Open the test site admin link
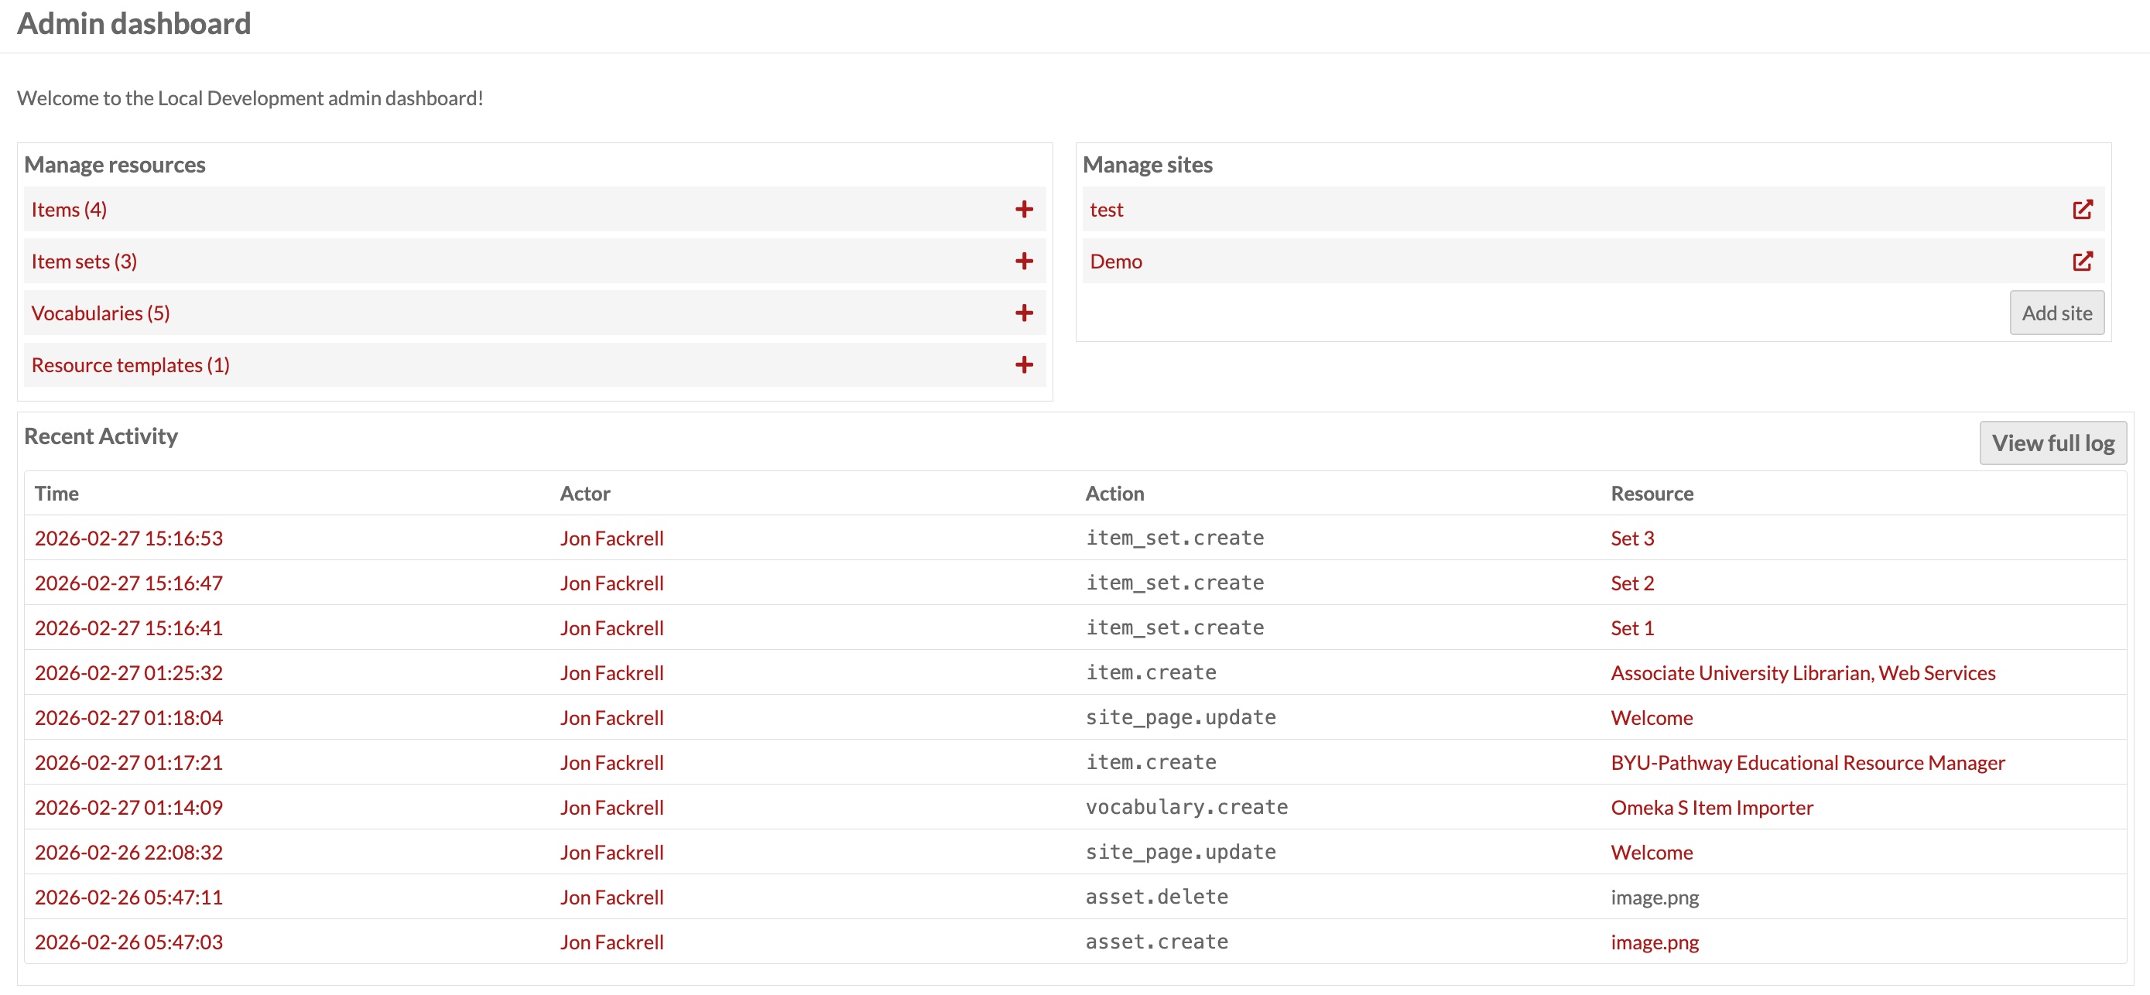2150x995 pixels. coord(1106,210)
